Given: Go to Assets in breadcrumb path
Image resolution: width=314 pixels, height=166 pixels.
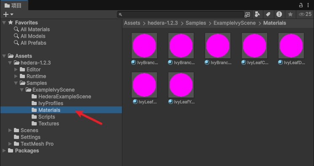Looking at the screenshot, I should coord(132,23).
